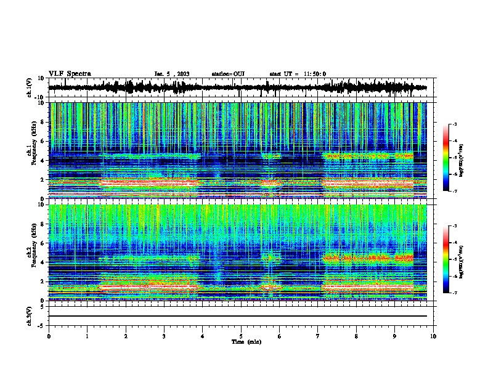
Task: Click tick label '10' on Time axis
Action: (433, 336)
